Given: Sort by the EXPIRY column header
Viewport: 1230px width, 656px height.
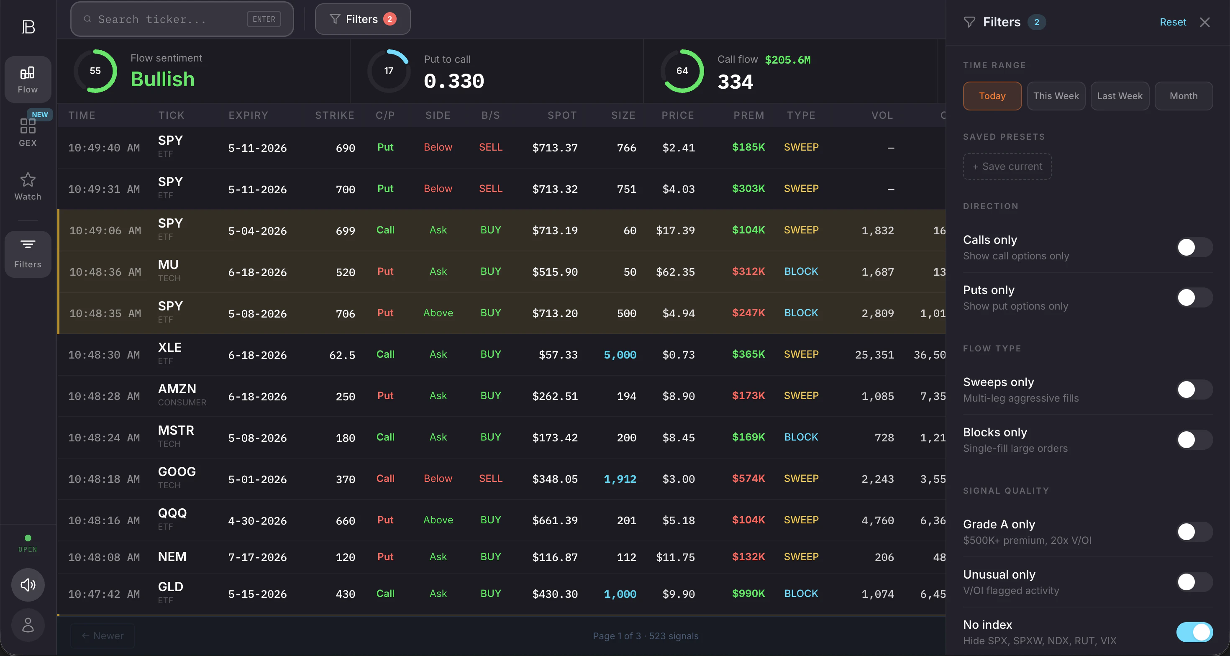Looking at the screenshot, I should (248, 115).
